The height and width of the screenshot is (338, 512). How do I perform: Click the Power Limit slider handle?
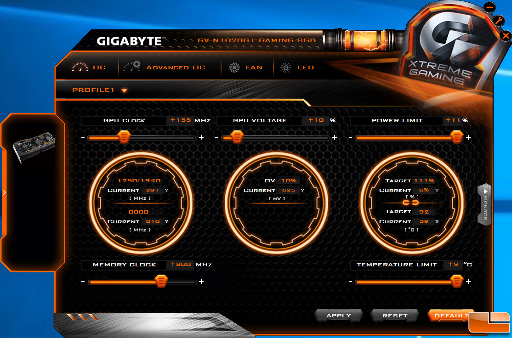456,137
